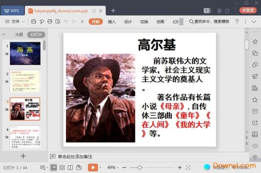Click the Redo arrow

point(74,22)
